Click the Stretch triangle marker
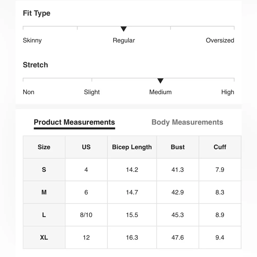The width and height of the screenshot is (257, 257). 160,81
